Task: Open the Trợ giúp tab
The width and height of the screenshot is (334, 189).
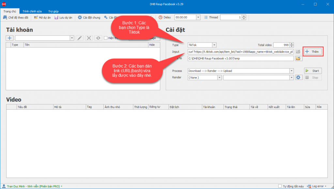Action: point(53,11)
